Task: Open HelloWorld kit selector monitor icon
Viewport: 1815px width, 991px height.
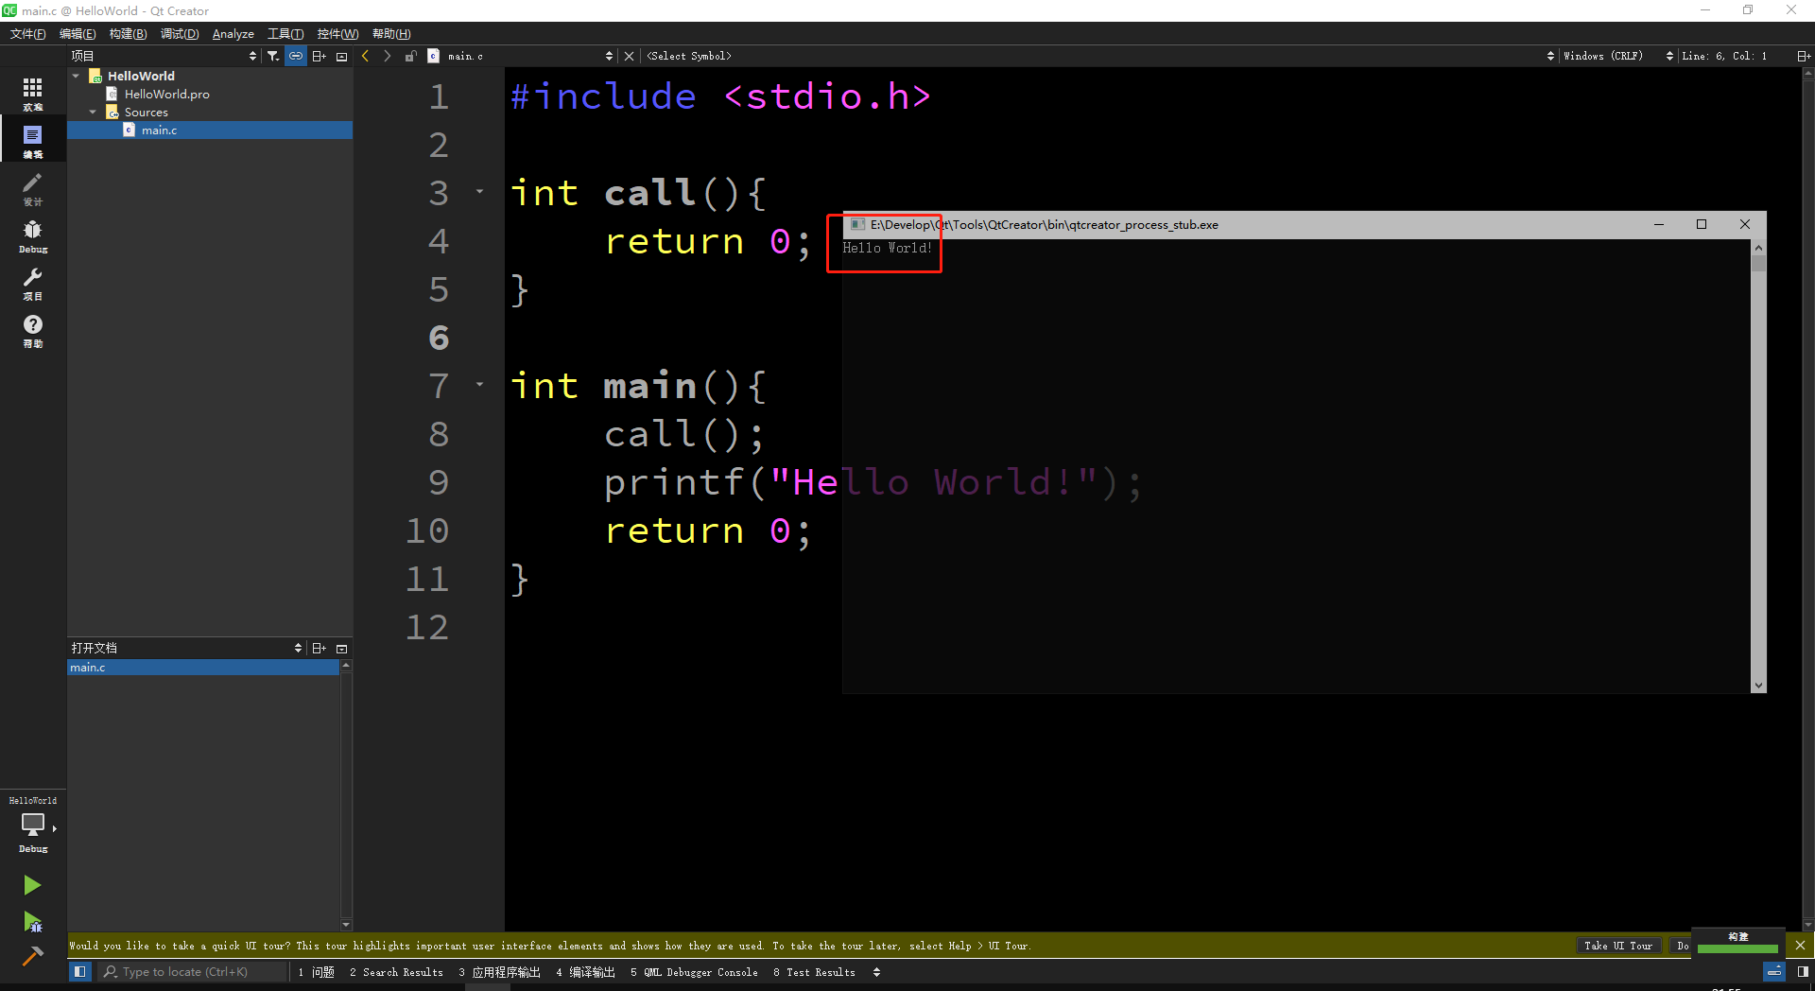Action: (x=33, y=825)
